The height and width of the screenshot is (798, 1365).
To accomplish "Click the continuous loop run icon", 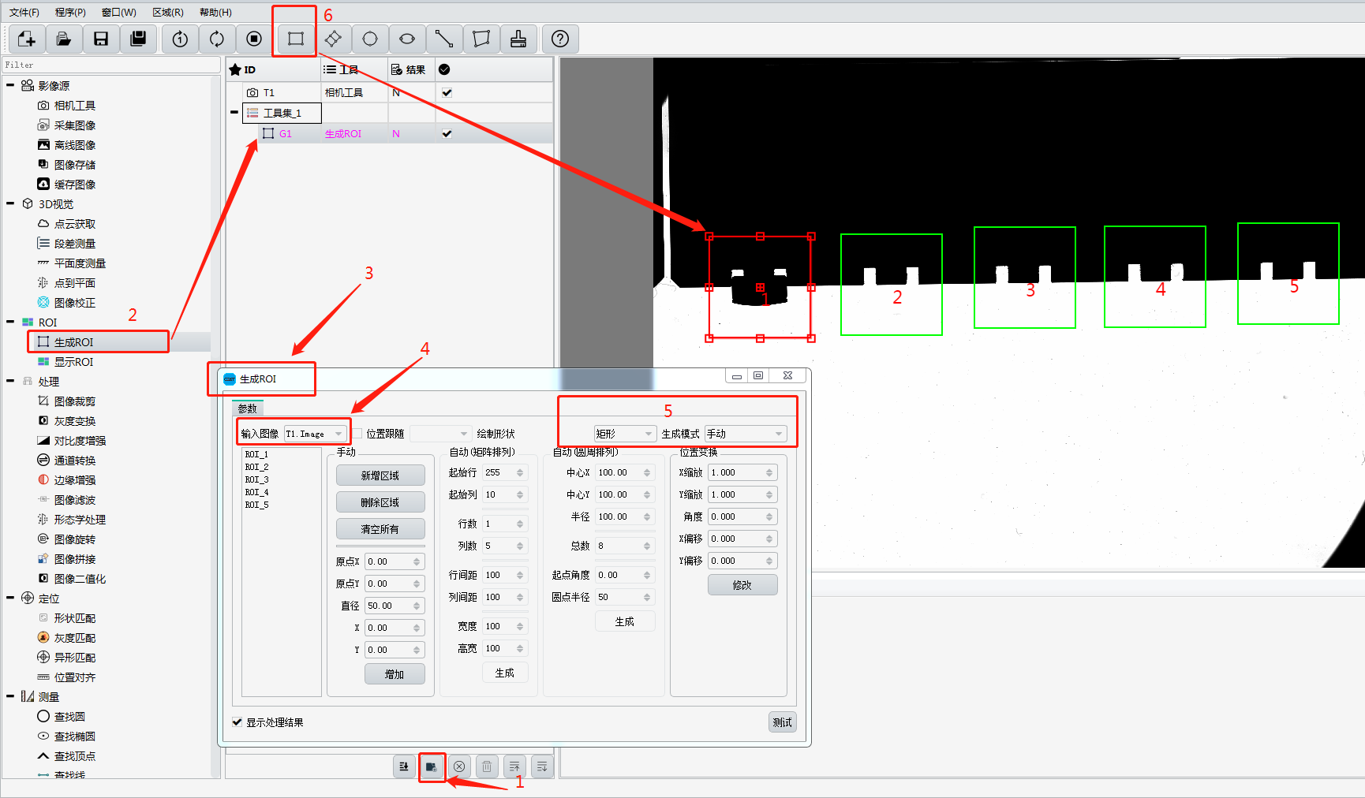I will point(217,39).
